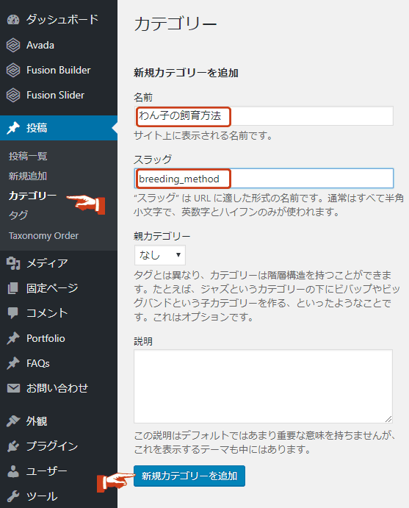
Task: Click the ツール wrench icon
Action: click(x=13, y=496)
